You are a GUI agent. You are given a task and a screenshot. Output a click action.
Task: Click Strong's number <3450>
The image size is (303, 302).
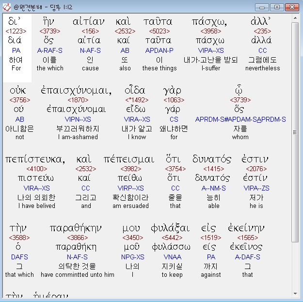coord(133,238)
